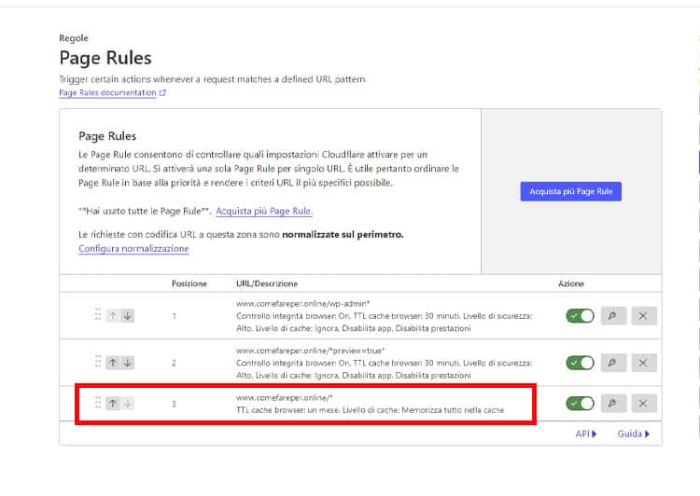Delete the wp-admin page rule with X icon

click(x=643, y=315)
